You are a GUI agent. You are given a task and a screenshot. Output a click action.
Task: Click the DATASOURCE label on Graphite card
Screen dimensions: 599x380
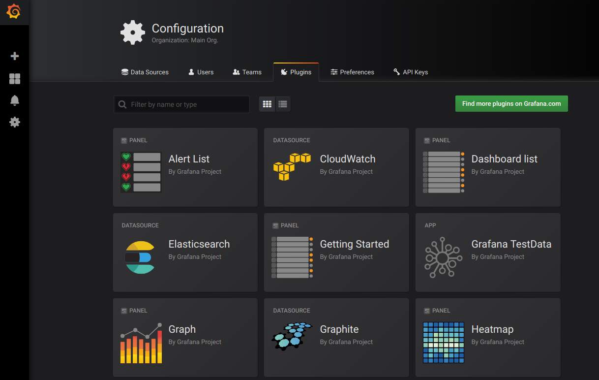coord(292,311)
